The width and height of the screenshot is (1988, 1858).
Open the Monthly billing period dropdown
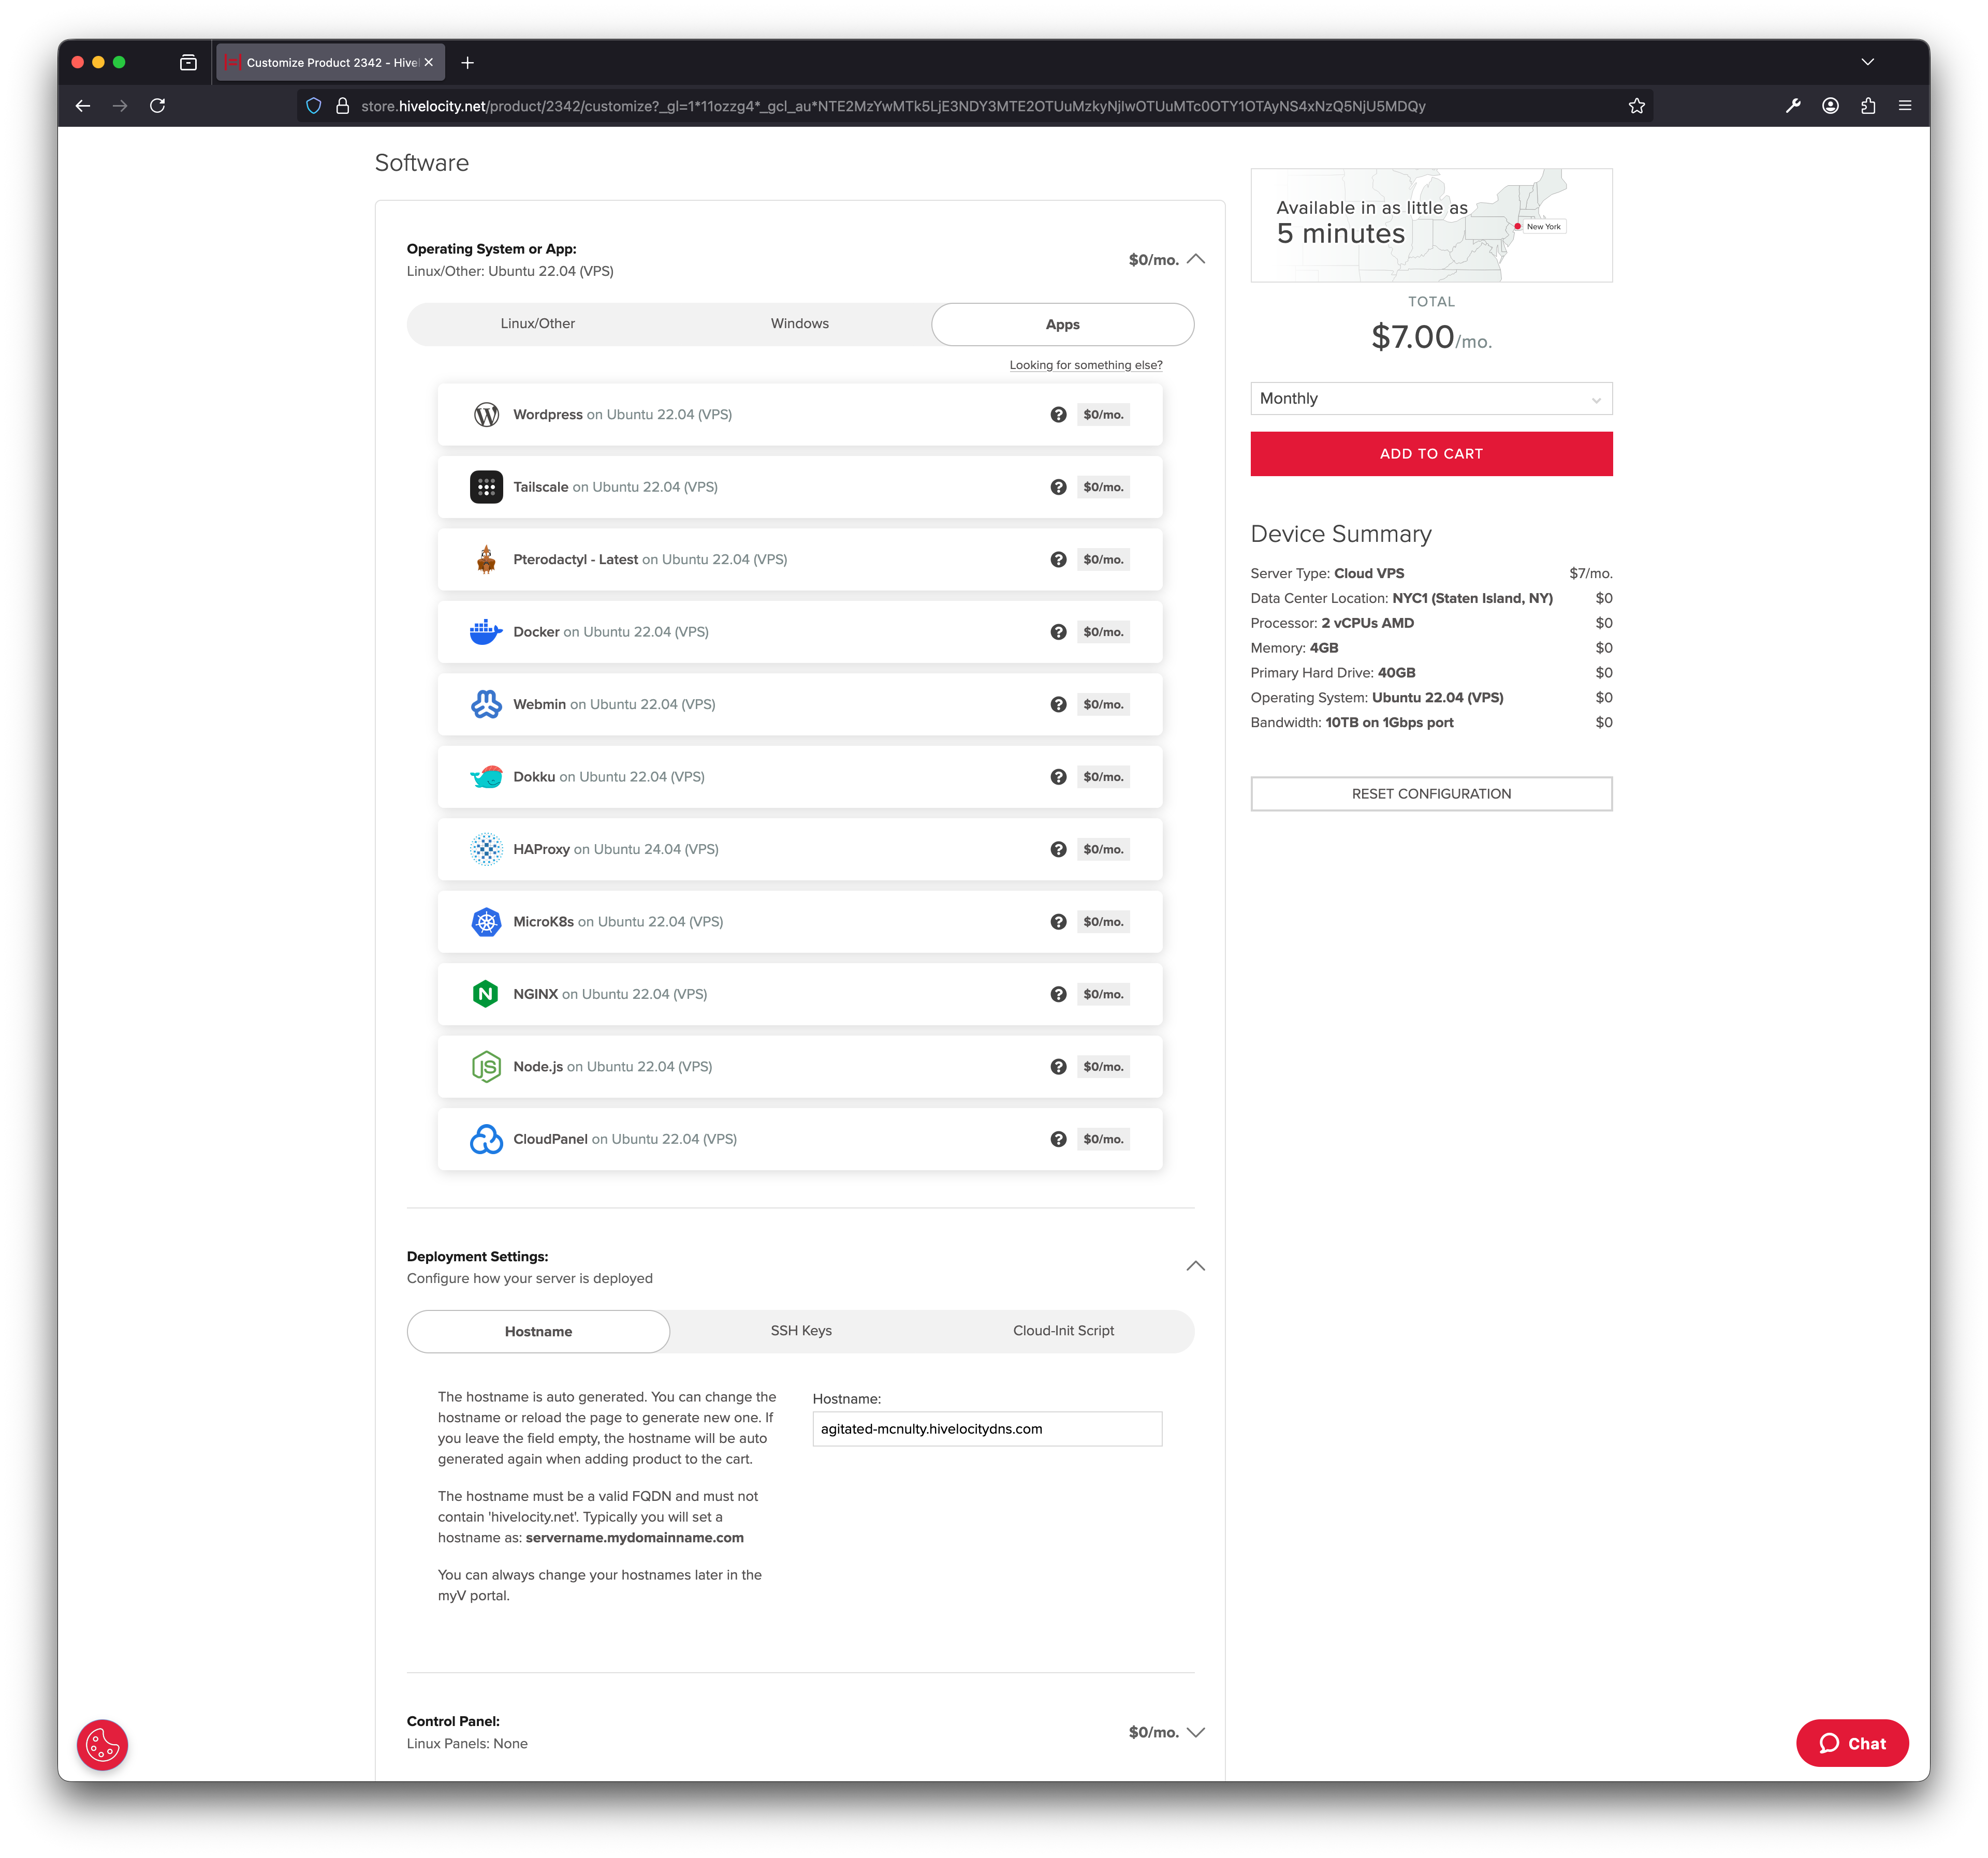(x=1431, y=399)
